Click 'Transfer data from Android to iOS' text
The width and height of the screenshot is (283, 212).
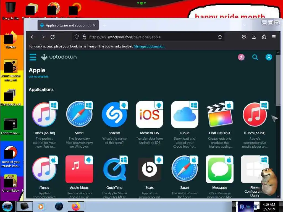tap(150, 141)
